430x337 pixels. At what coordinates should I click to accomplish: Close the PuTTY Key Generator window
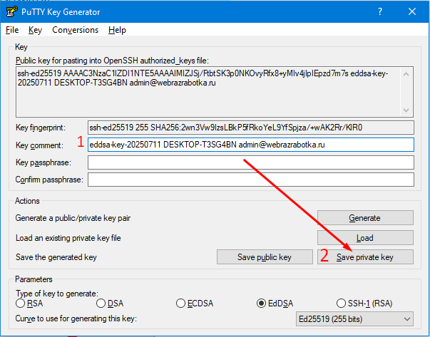point(413,12)
